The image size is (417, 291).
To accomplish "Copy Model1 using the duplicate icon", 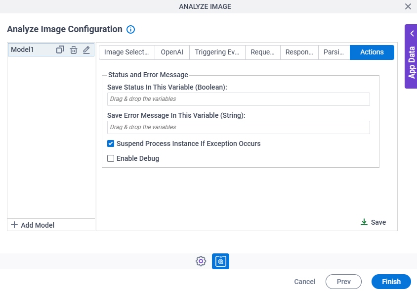I will pyautogui.click(x=60, y=50).
